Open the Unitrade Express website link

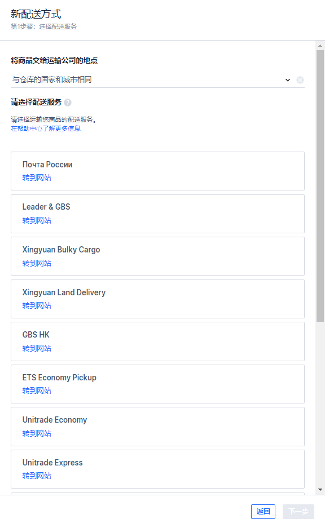tap(37, 476)
